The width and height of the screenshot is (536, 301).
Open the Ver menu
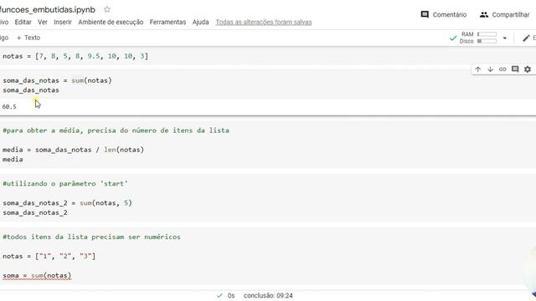[x=43, y=23]
